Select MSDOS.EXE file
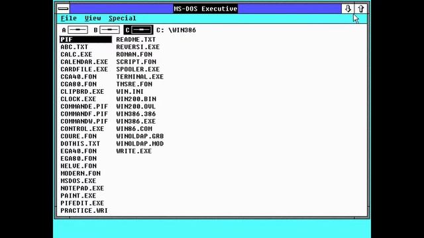The image size is (424, 238). 78,180
